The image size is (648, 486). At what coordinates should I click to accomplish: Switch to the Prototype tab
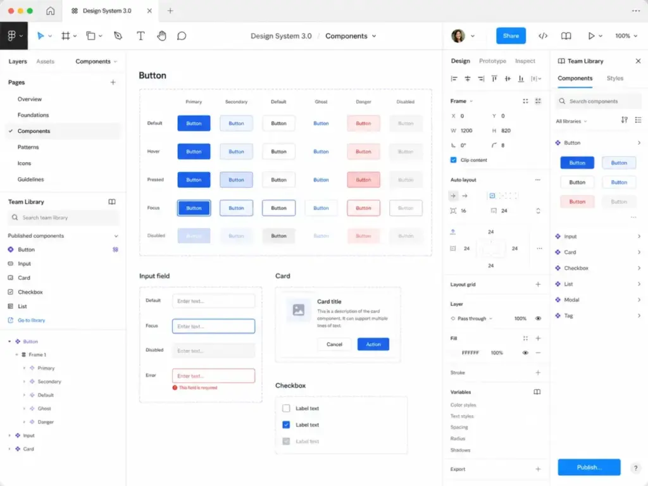tap(492, 61)
